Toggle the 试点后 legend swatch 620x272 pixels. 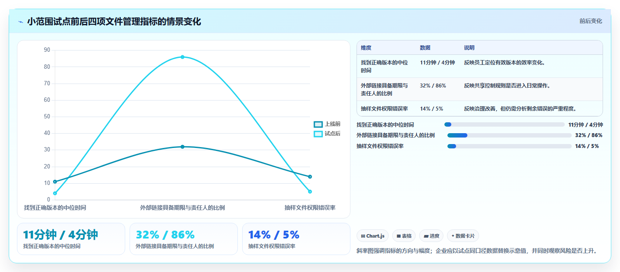pyautogui.click(x=318, y=134)
